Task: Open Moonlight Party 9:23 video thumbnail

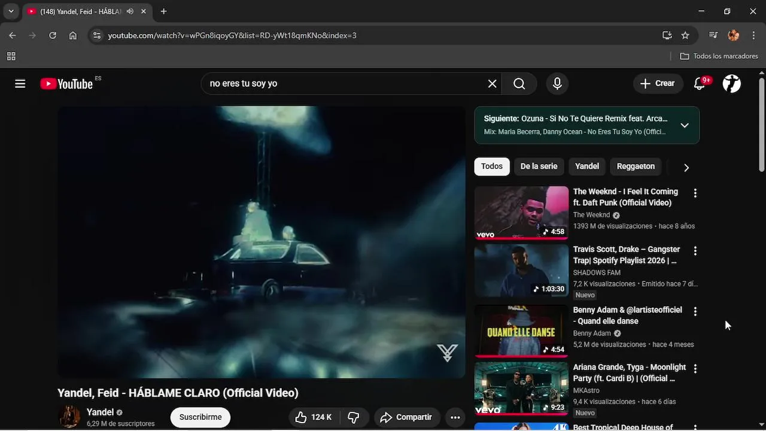Action: pos(521,388)
